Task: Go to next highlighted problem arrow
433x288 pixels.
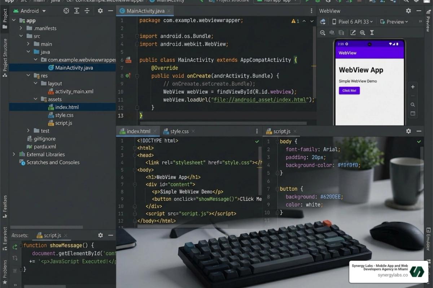Action: [x=312, y=21]
